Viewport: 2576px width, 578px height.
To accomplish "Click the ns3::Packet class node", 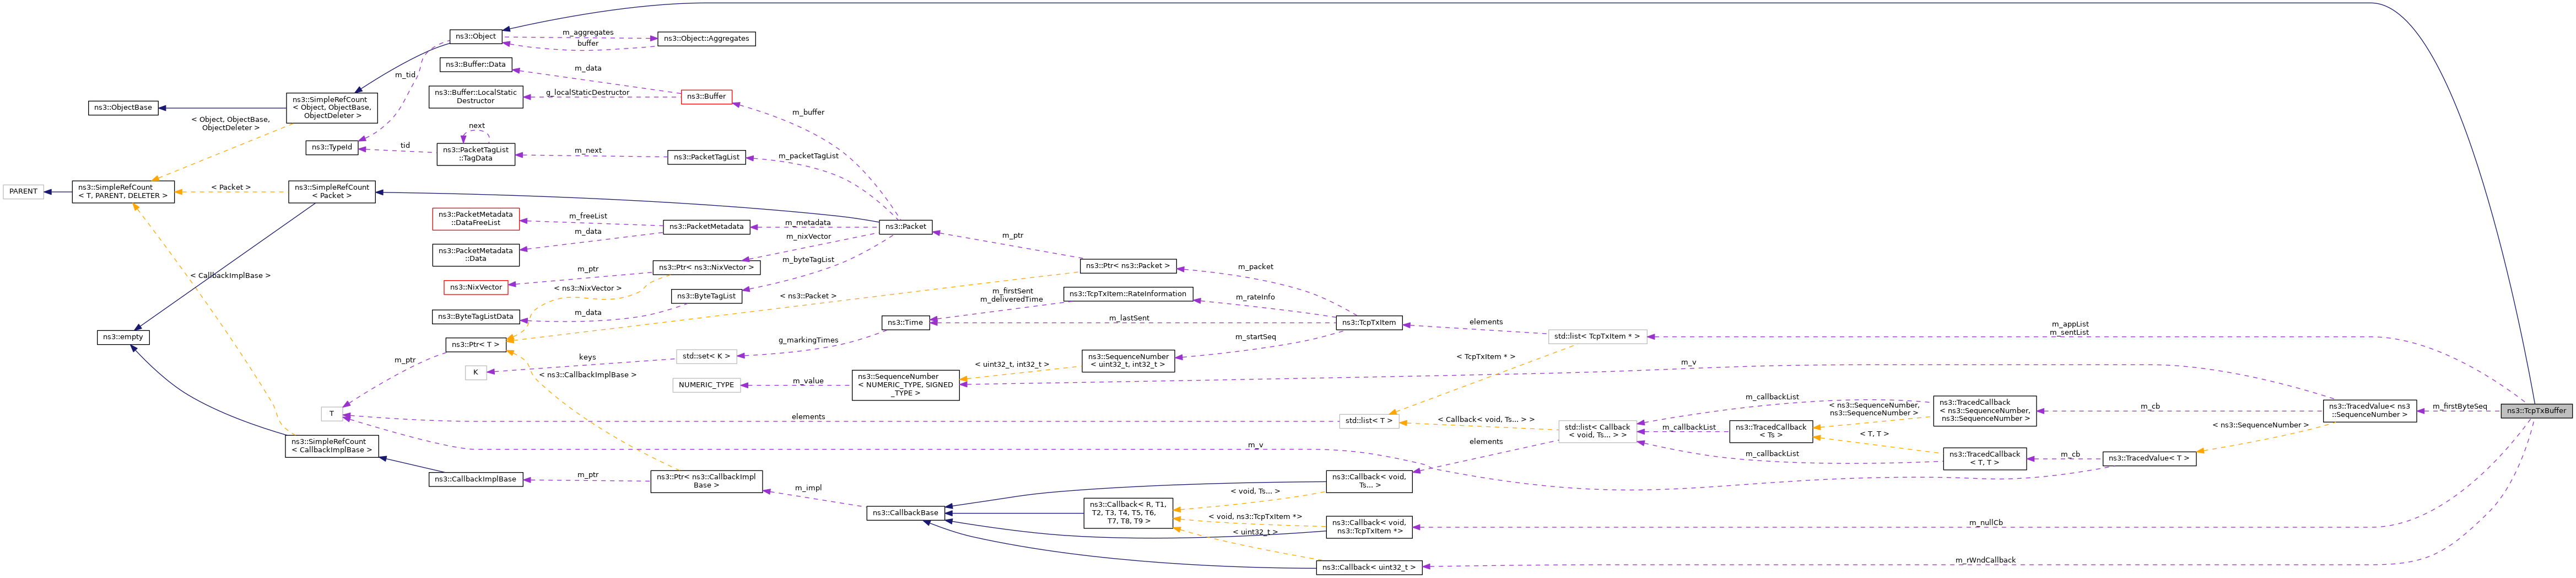I will (906, 227).
